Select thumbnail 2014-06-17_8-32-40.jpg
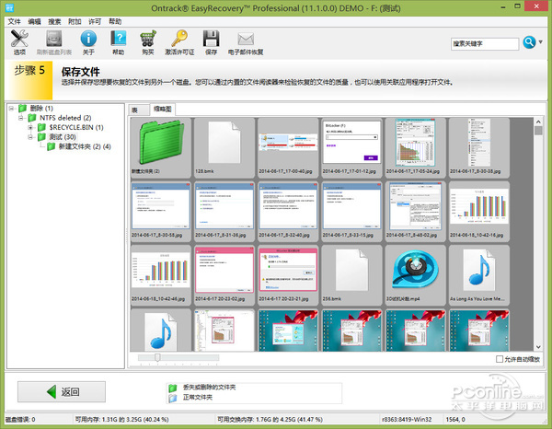The image size is (552, 429). [x=288, y=211]
